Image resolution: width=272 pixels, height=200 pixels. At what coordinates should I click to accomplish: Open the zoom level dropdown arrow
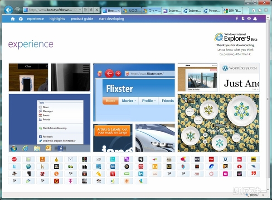click(263, 195)
